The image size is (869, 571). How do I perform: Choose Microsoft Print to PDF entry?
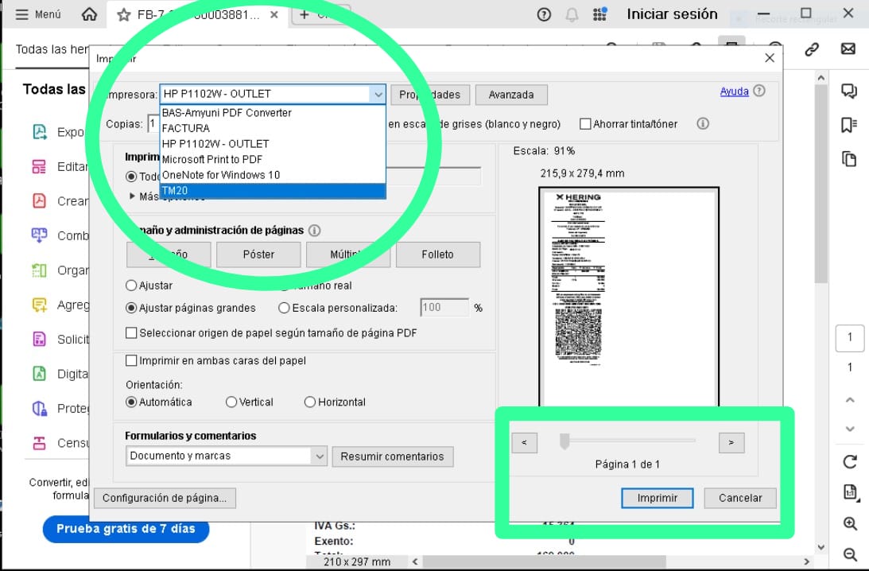(x=272, y=159)
